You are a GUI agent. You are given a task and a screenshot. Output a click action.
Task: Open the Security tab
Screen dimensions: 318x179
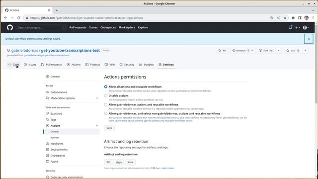tap(127, 65)
